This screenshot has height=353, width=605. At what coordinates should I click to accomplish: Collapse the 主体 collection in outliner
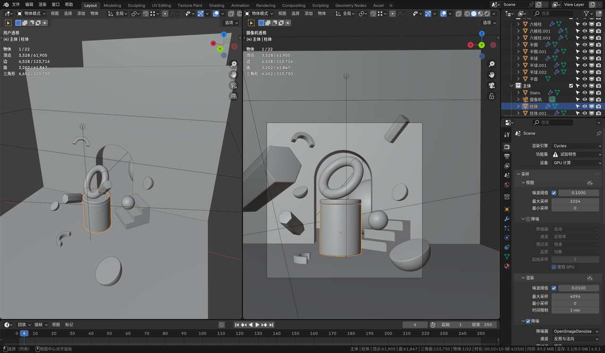tap(512, 86)
